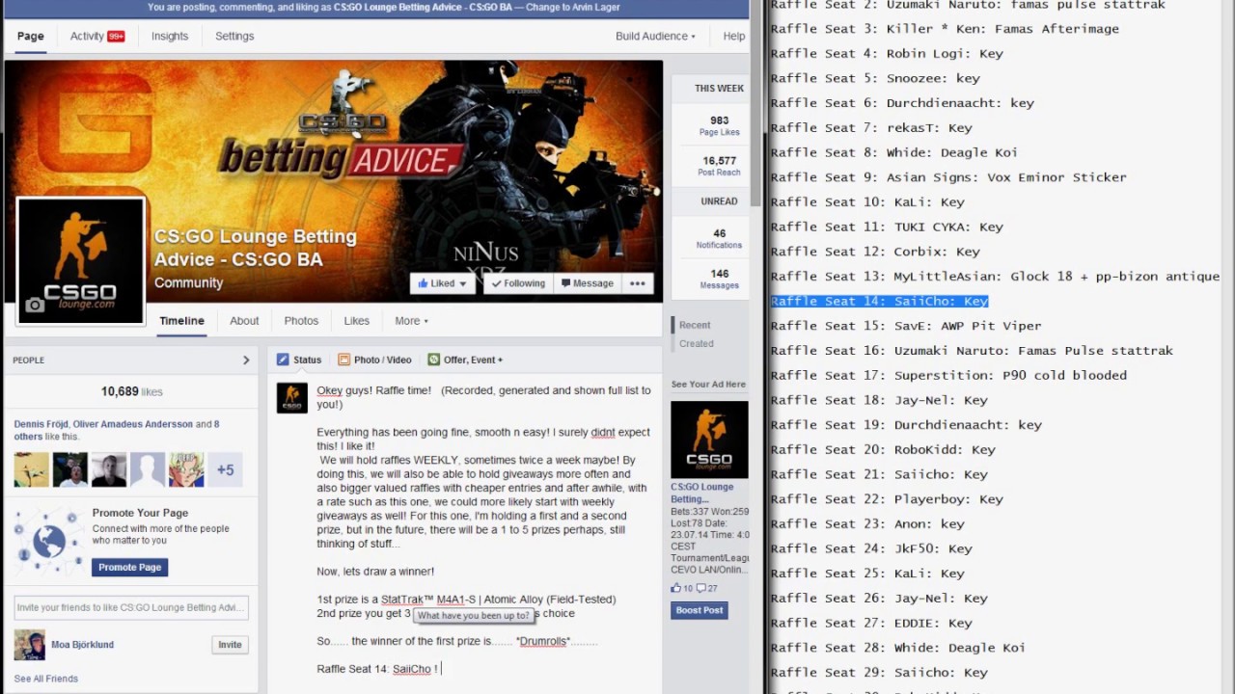1235x694 pixels.
Task: Click the 16,577 Post Reach stat
Action: (719, 166)
